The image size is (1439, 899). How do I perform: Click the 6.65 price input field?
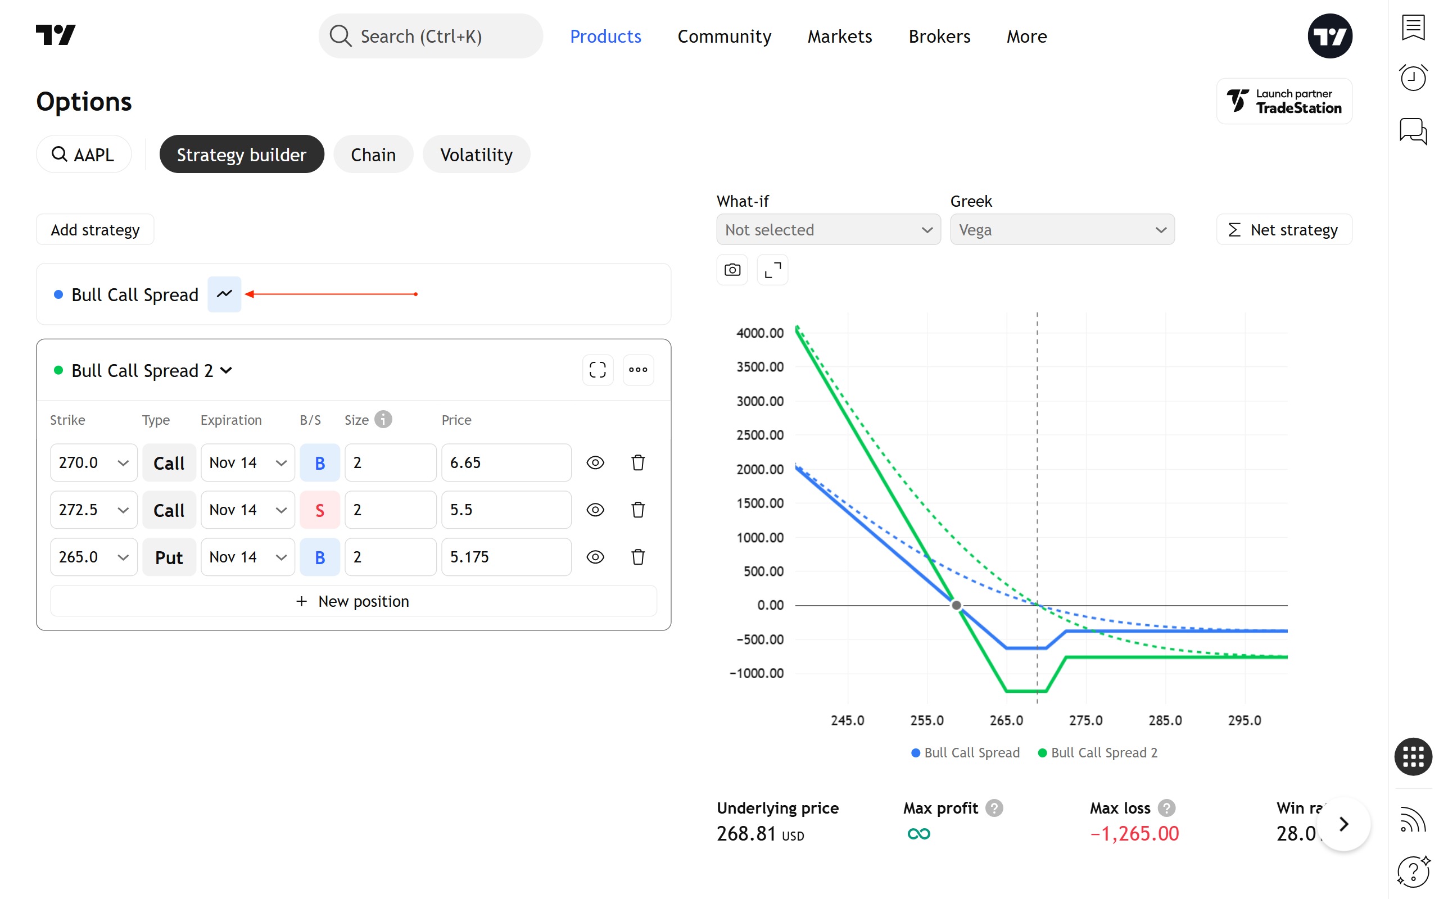click(505, 462)
